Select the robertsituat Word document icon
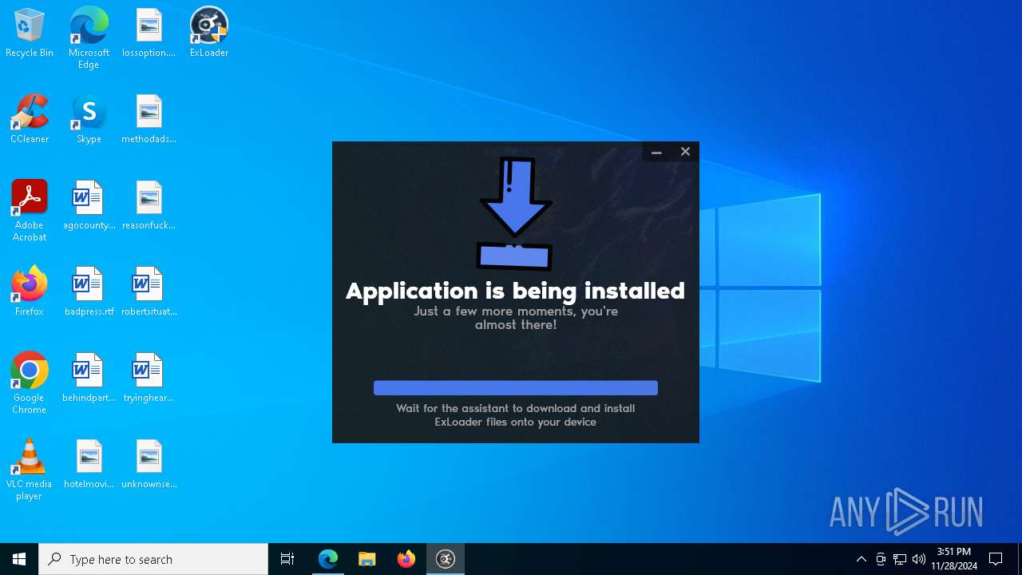This screenshot has height=575, width=1022. [x=149, y=292]
